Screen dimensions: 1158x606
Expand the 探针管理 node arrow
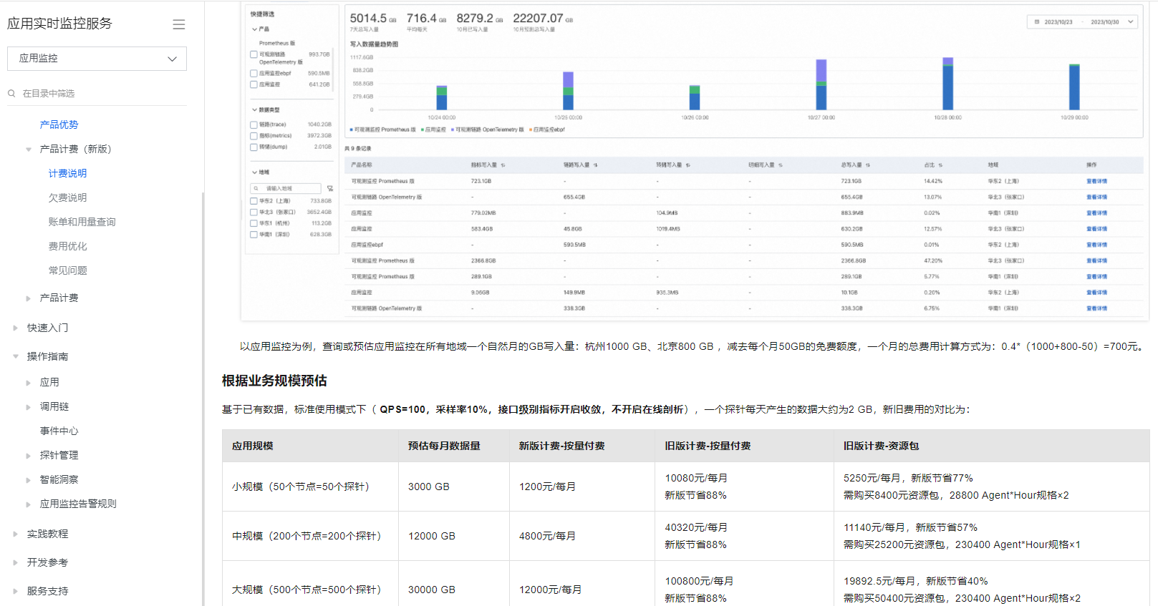[x=29, y=456]
